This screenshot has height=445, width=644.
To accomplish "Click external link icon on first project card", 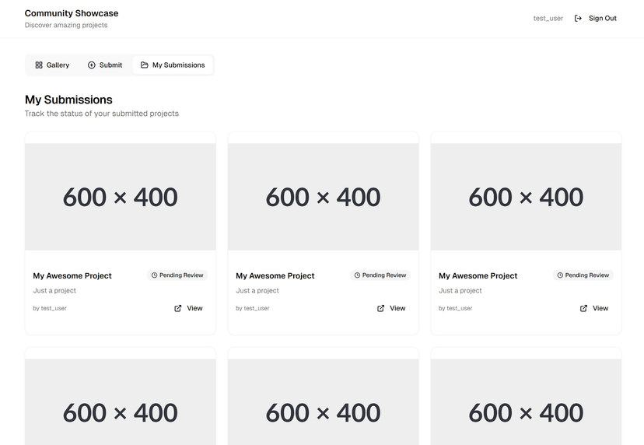I will 178,308.
